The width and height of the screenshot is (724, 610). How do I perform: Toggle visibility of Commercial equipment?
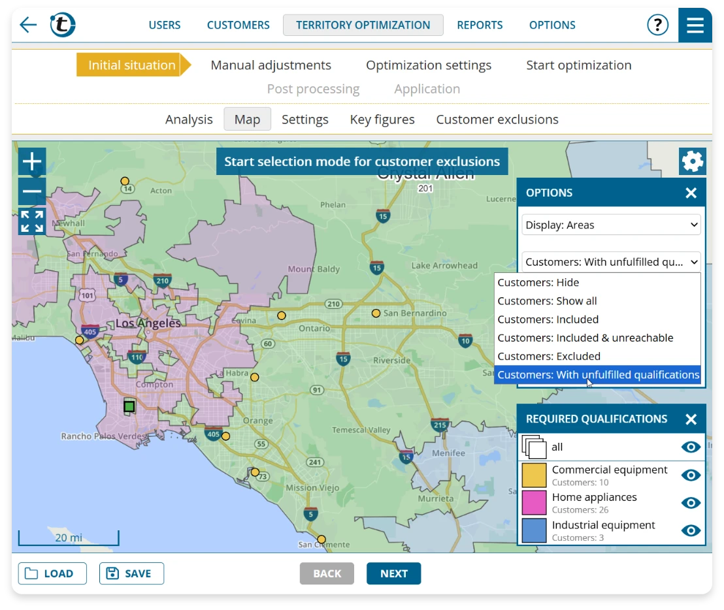coord(691,475)
